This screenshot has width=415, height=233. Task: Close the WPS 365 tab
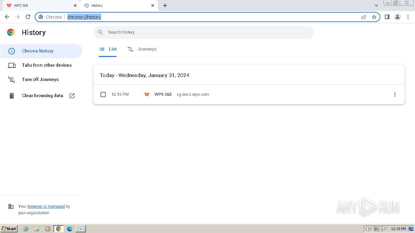tap(75, 6)
